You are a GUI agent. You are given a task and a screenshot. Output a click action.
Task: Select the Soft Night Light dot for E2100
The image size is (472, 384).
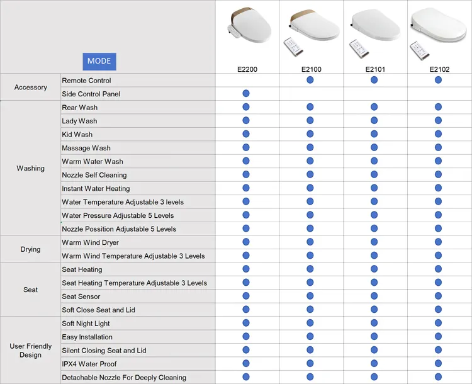point(310,324)
